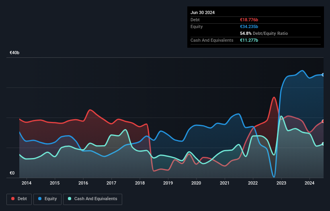
Task: Click the €18.776b debt value
Action: [x=249, y=20]
